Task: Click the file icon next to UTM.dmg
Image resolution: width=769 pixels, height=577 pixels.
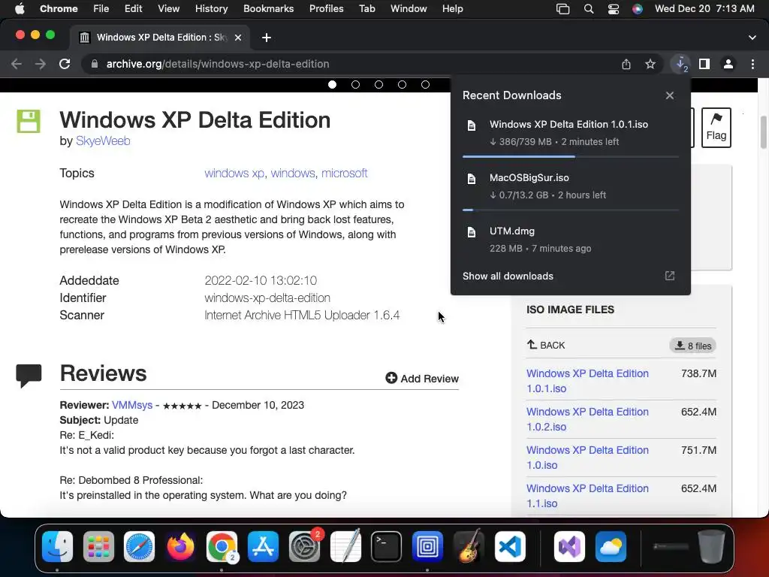Action: point(472,232)
